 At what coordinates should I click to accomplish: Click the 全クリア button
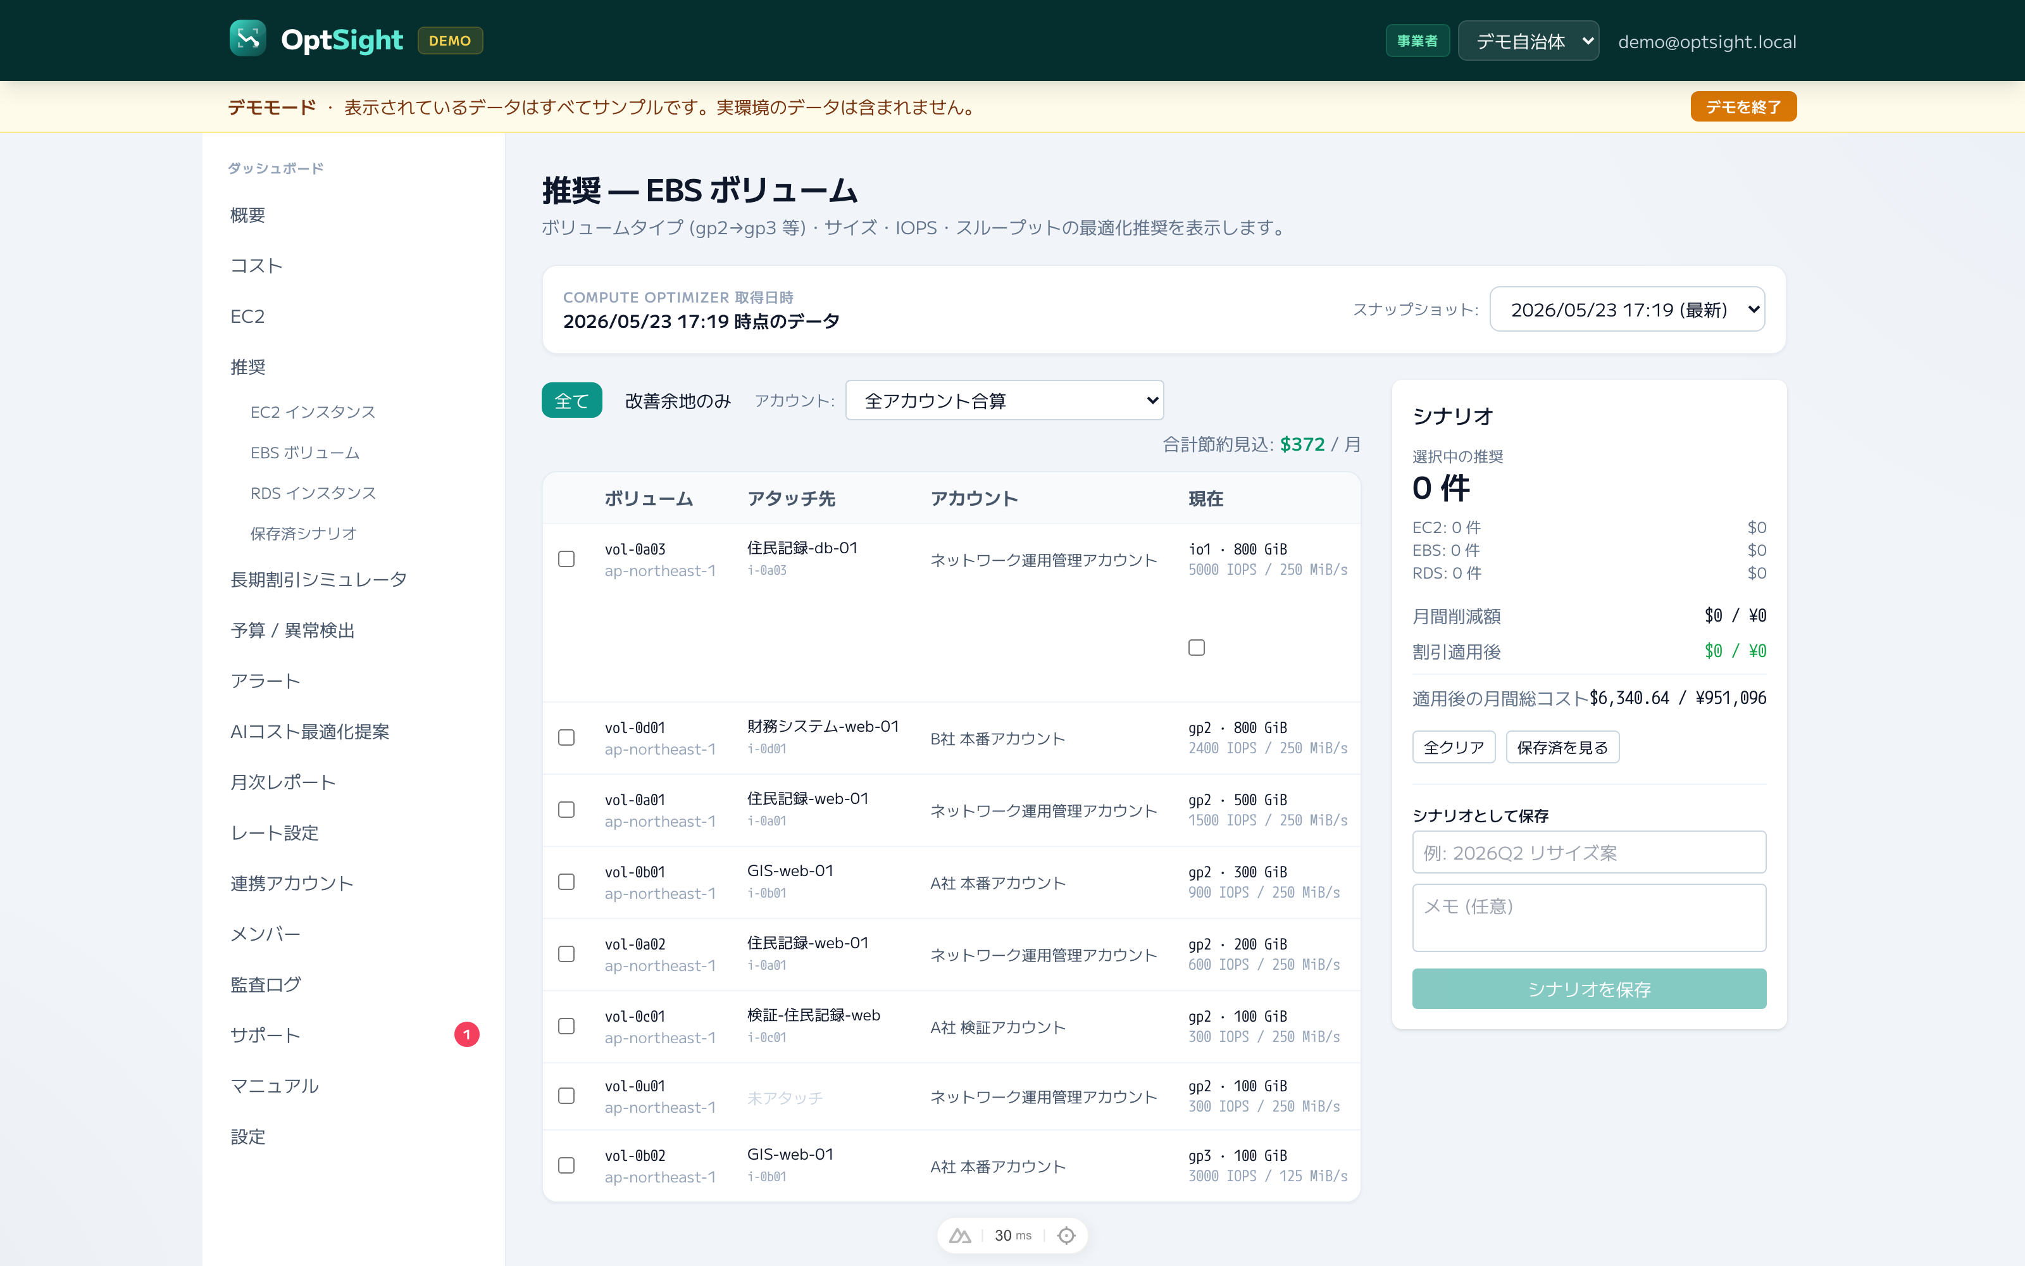[x=1454, y=747]
